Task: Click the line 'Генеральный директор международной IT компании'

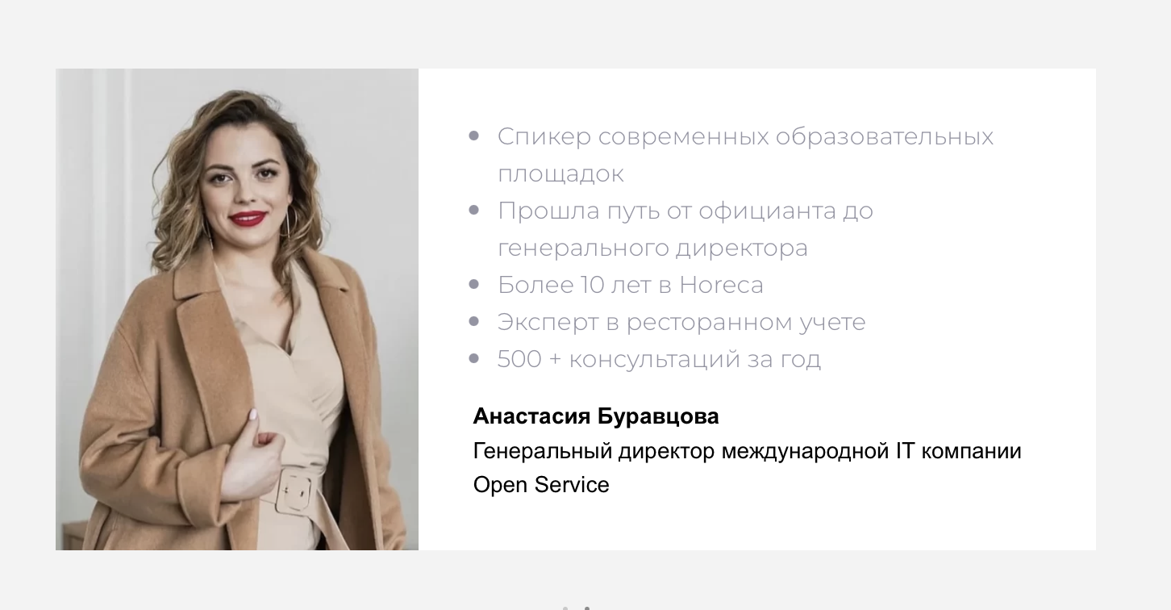Action: (x=747, y=451)
